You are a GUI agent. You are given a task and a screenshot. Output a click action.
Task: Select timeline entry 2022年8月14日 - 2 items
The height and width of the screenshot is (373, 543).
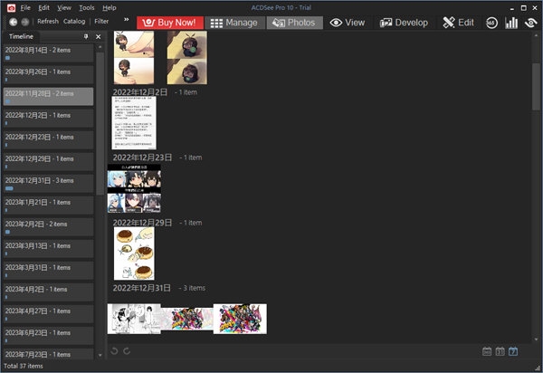pyautogui.click(x=48, y=53)
